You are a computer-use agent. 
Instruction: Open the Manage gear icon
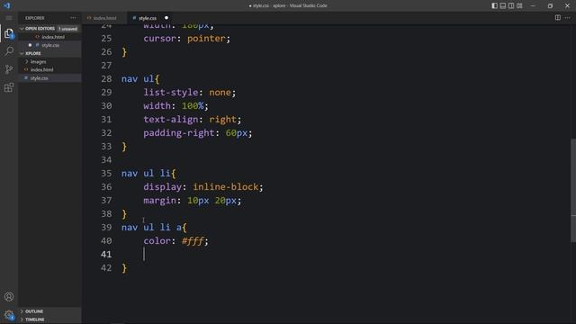click(9, 315)
